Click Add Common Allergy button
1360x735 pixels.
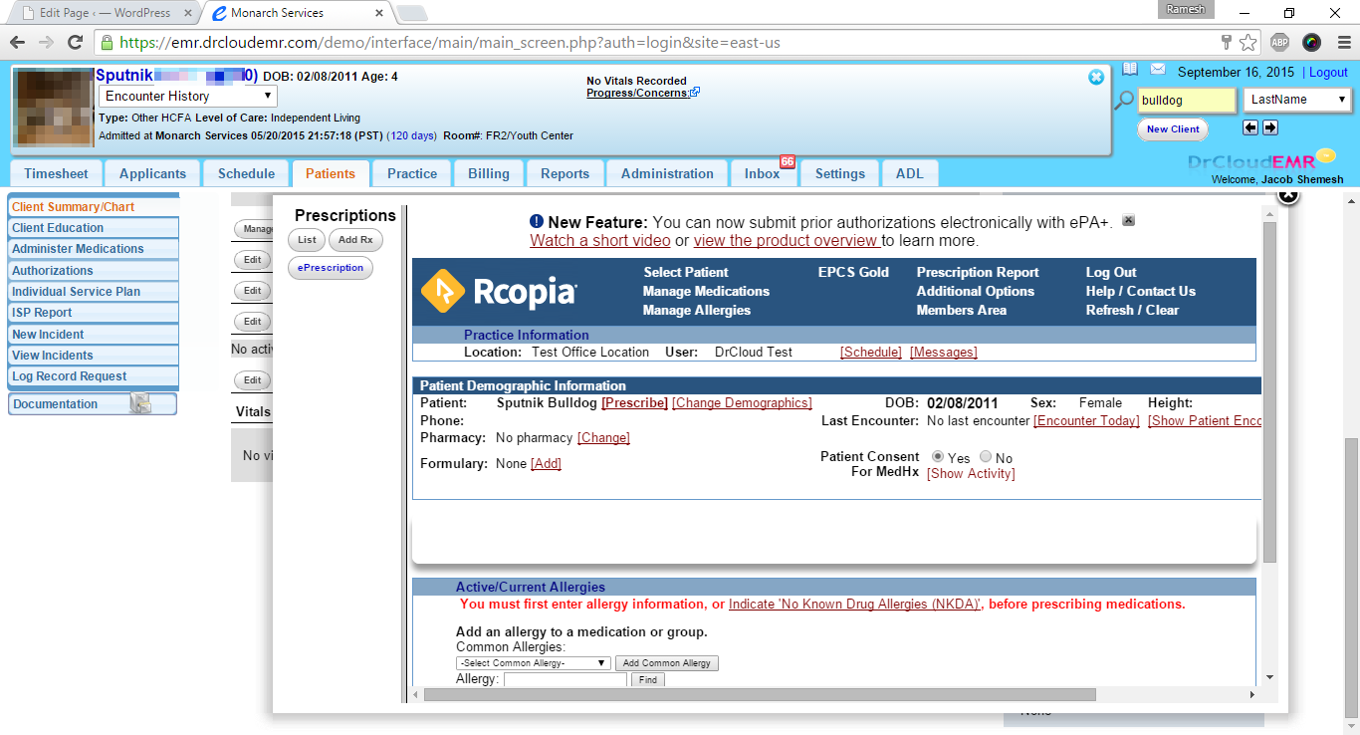666,663
